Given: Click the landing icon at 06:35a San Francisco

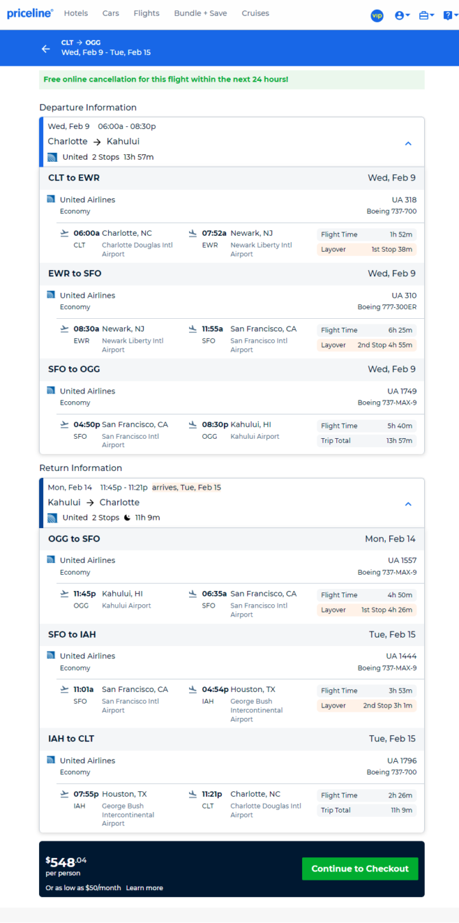Looking at the screenshot, I should tap(193, 594).
